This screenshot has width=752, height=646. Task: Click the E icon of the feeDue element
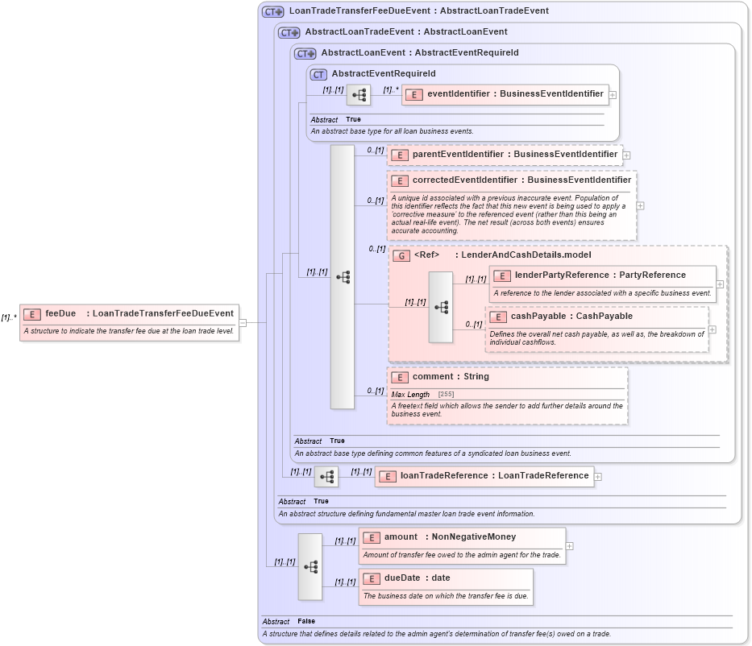31,313
